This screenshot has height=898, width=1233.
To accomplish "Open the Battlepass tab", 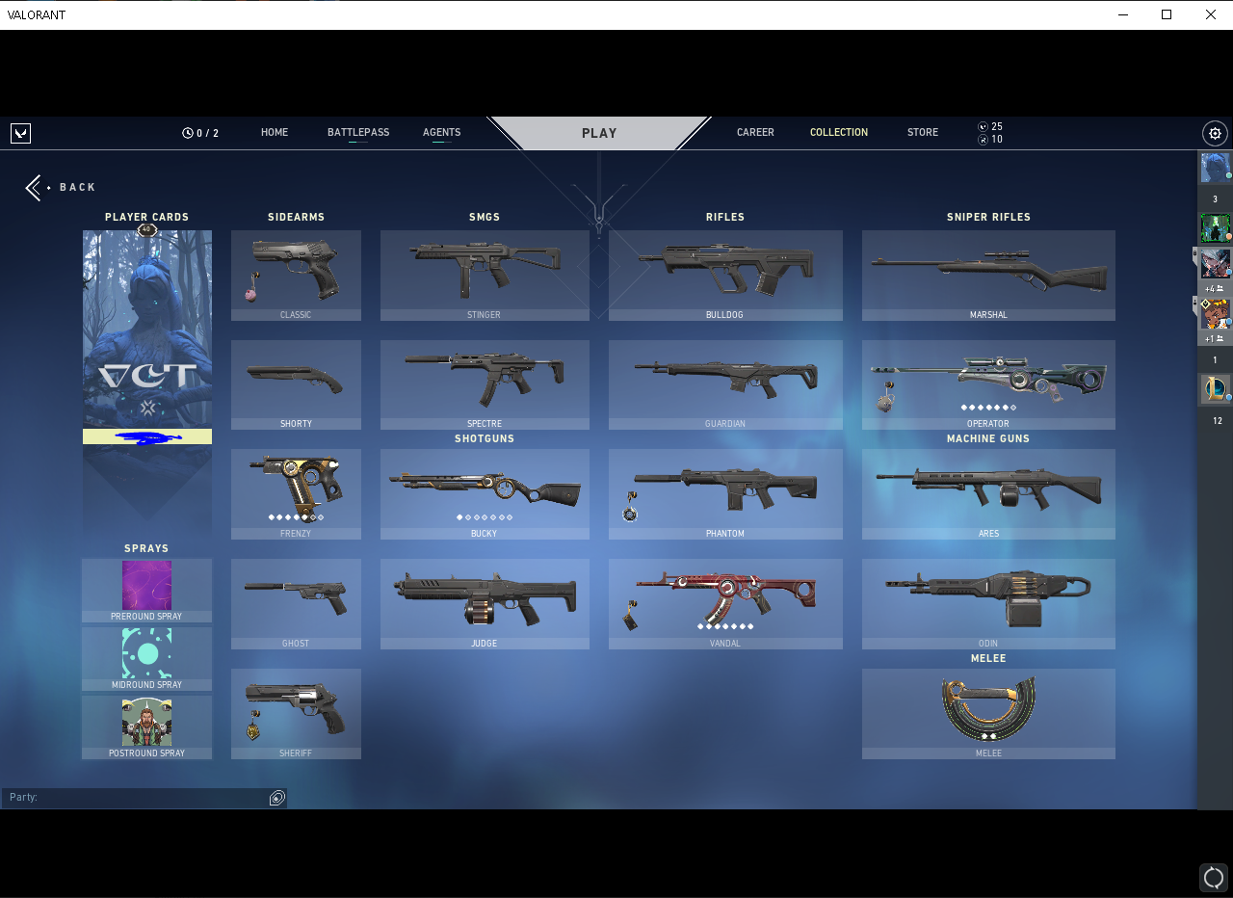I will click(x=358, y=133).
